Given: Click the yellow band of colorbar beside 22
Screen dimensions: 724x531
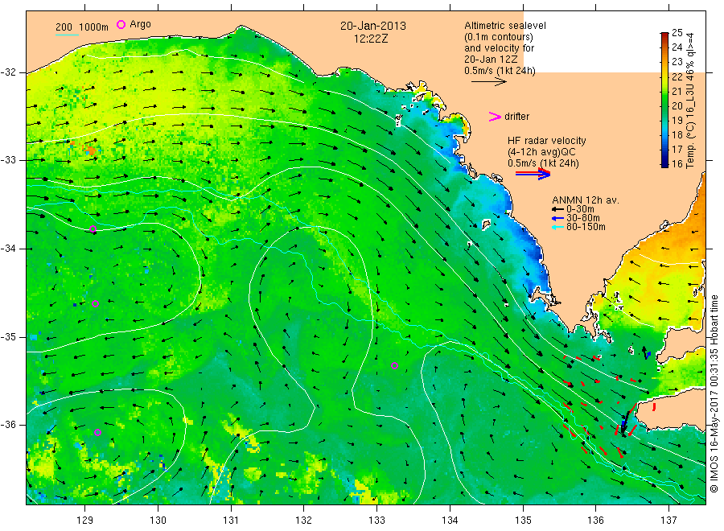Looking at the screenshot, I should (664, 76).
